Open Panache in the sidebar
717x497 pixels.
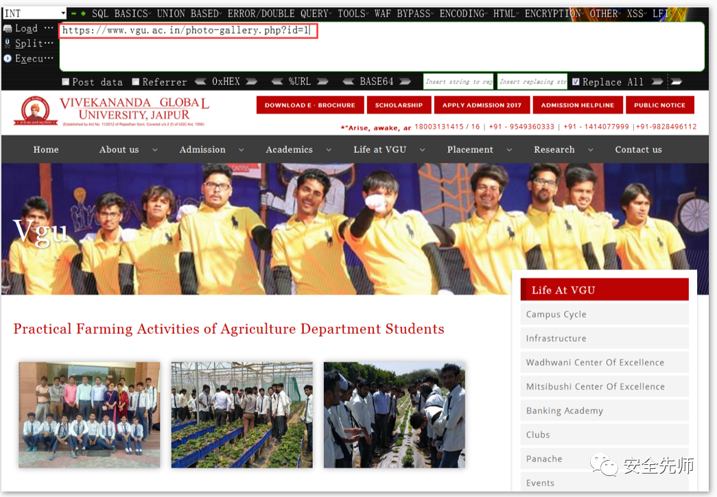coord(604,459)
